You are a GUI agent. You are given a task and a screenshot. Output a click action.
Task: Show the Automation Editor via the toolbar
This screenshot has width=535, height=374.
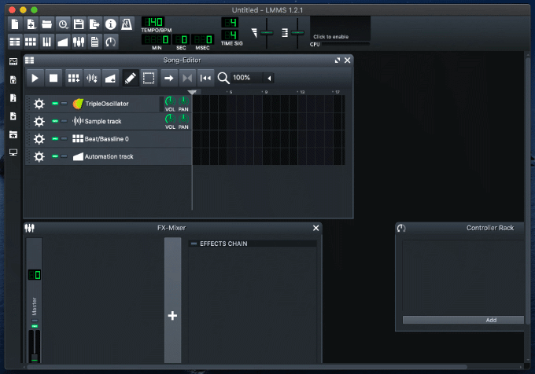click(x=63, y=42)
